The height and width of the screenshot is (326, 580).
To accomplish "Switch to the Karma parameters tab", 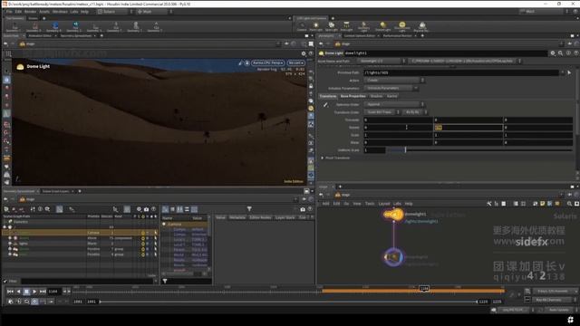I will click(391, 96).
